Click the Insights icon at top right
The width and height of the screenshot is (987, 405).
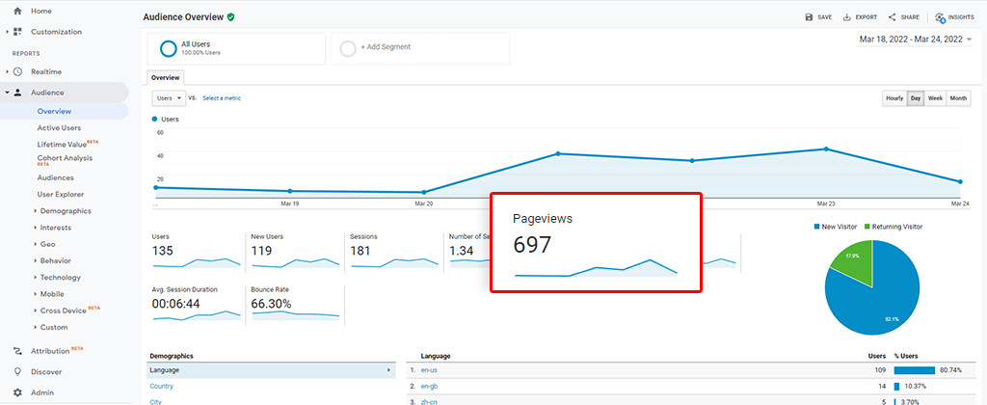coord(940,16)
